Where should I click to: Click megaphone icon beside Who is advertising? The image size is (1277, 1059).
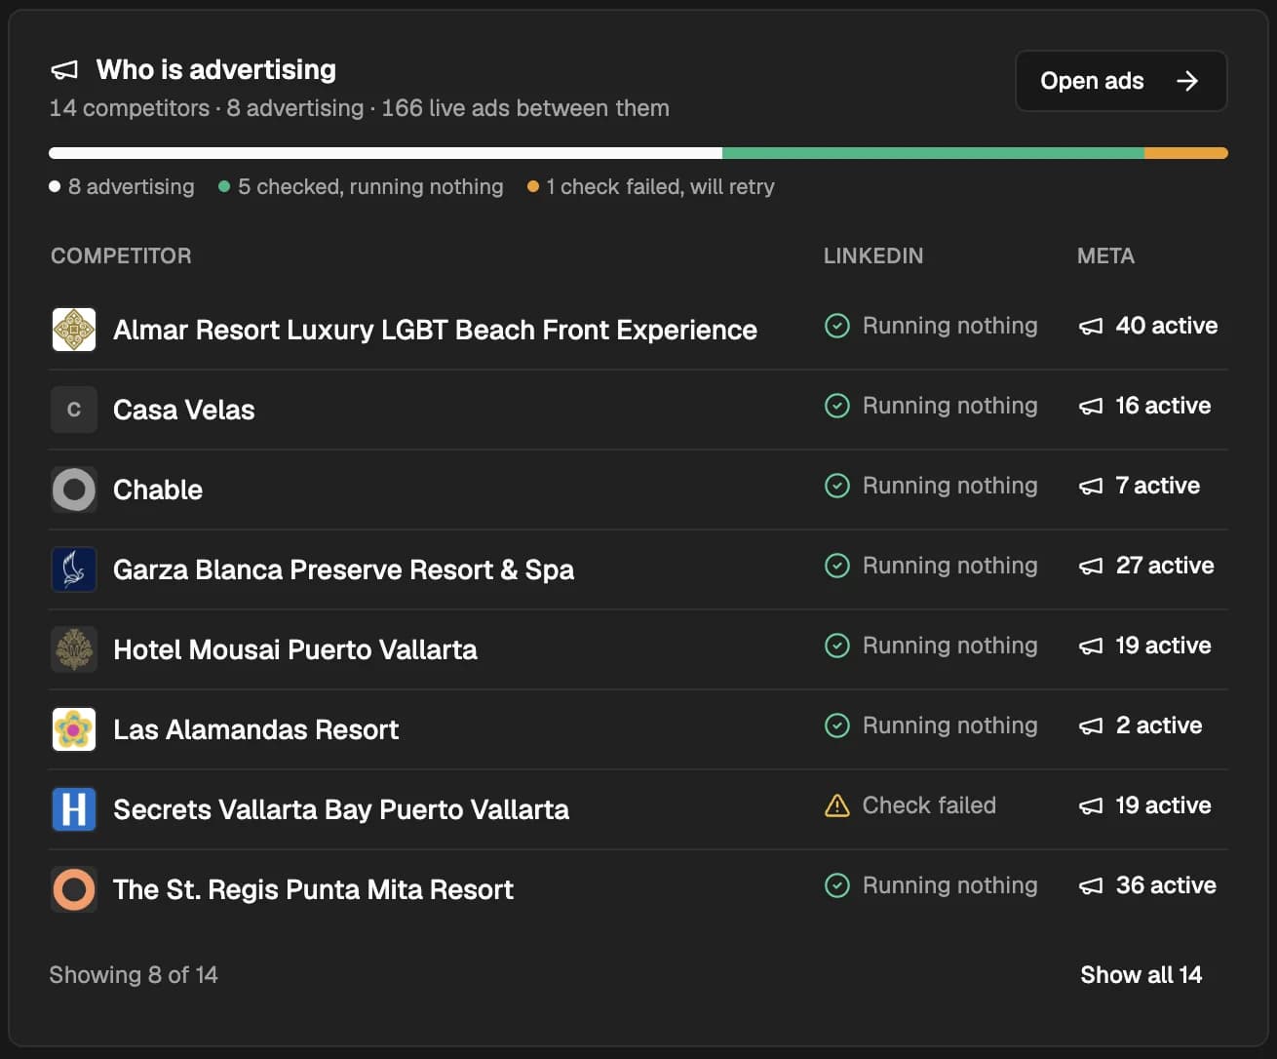(64, 70)
